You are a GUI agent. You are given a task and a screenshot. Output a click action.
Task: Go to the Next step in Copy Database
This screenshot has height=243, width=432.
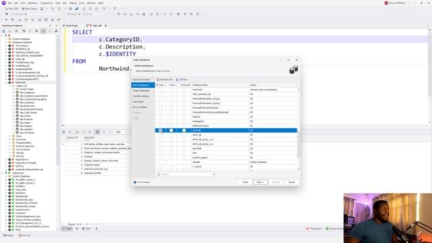pos(261,182)
